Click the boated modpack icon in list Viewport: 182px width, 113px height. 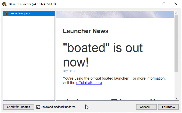[6, 13]
